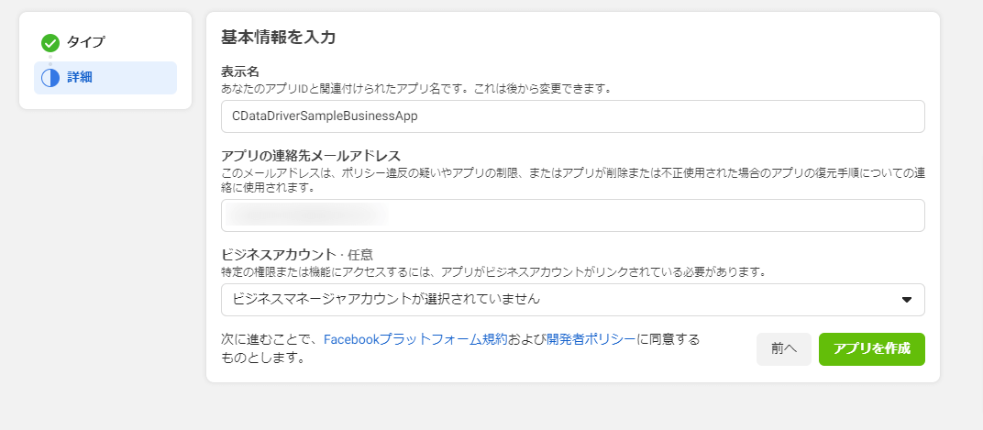Screen dimensions: 983x430
Task: Click the green アプリを作成 button
Action: [871, 349]
